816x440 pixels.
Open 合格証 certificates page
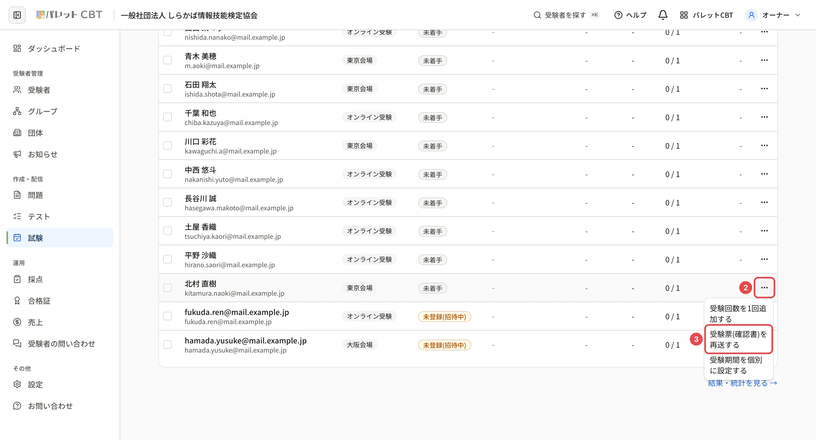pyautogui.click(x=60, y=301)
